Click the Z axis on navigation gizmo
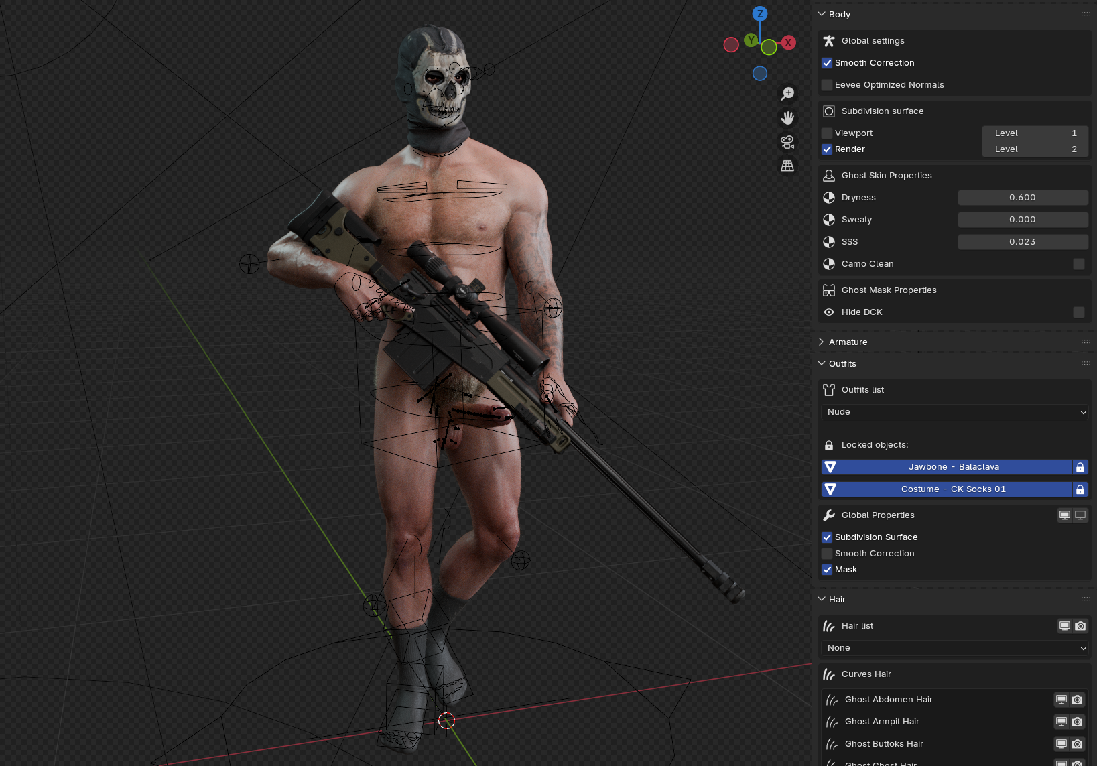 (x=759, y=14)
